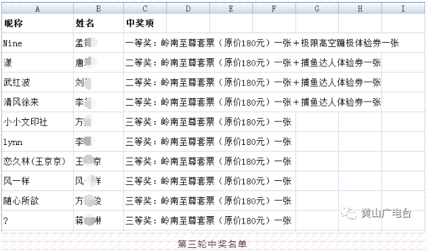Select the nickname cell 随心所欲
This screenshot has width=427, height=250.
point(37,201)
